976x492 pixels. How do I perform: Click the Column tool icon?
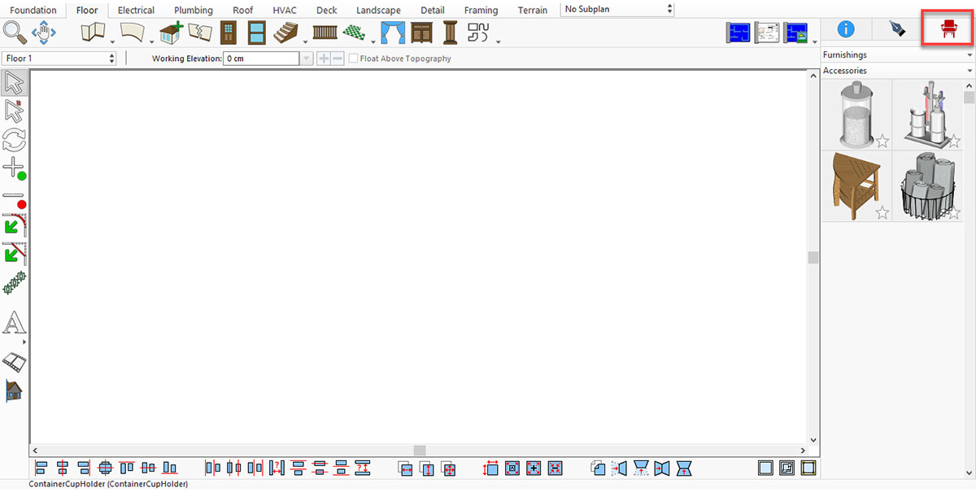pos(450,33)
